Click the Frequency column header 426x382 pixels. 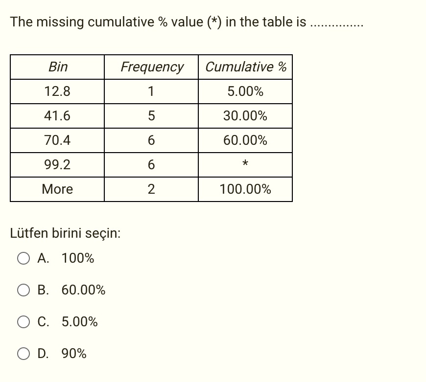[x=151, y=67]
